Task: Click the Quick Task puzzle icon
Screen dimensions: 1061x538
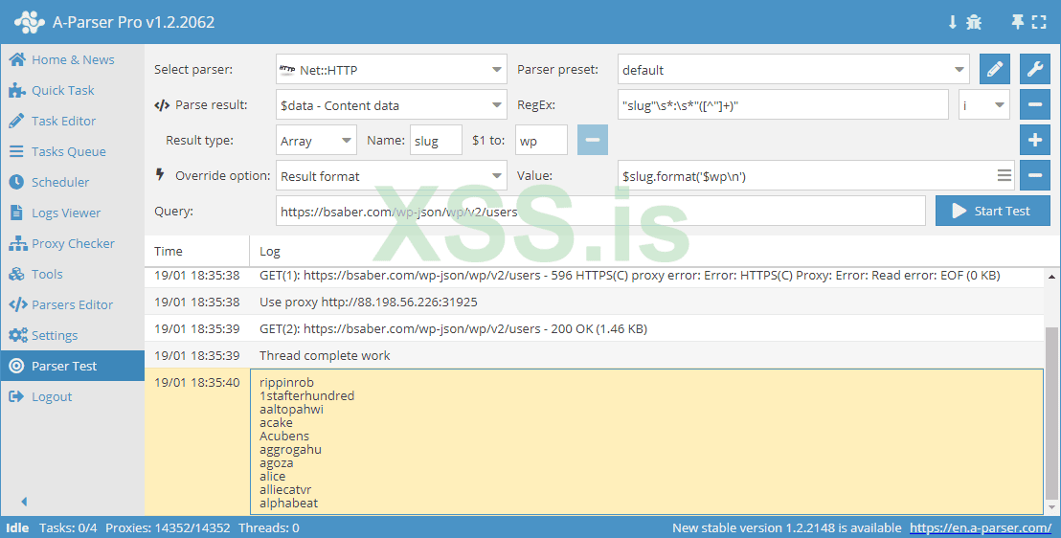Action: [x=17, y=90]
